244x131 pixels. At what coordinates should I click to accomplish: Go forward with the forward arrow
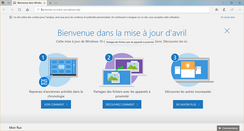coord(12,10)
